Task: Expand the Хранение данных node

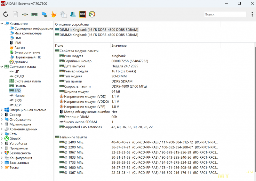Action: [x=2, y=129]
